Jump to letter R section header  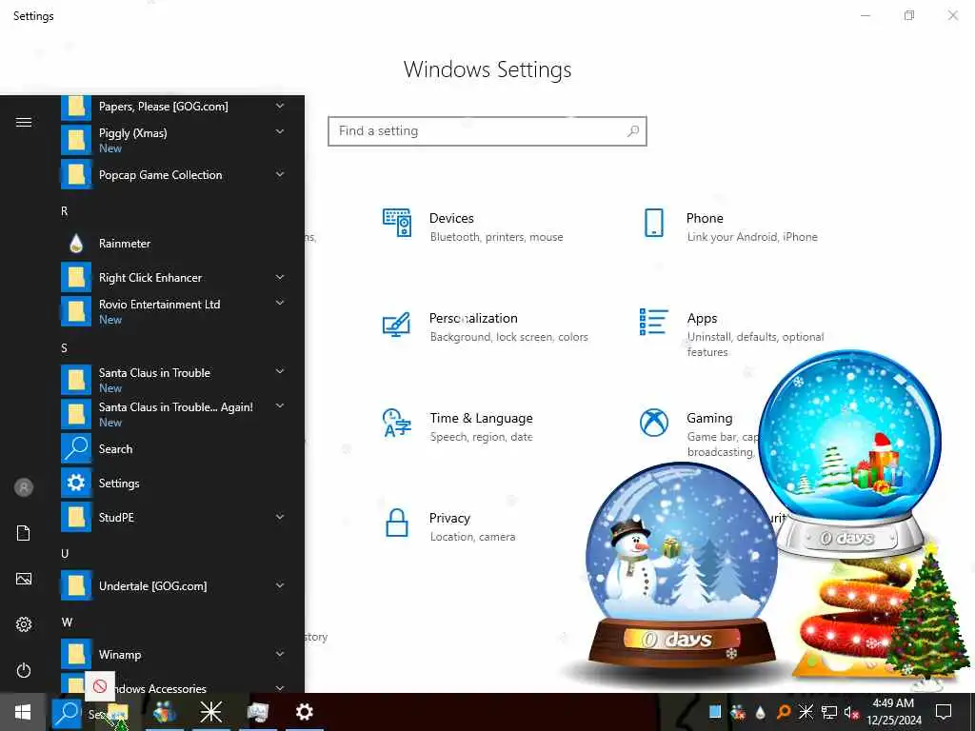pos(64,211)
